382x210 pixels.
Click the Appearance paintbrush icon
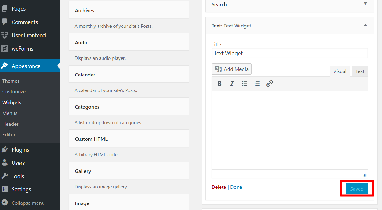[5, 66]
